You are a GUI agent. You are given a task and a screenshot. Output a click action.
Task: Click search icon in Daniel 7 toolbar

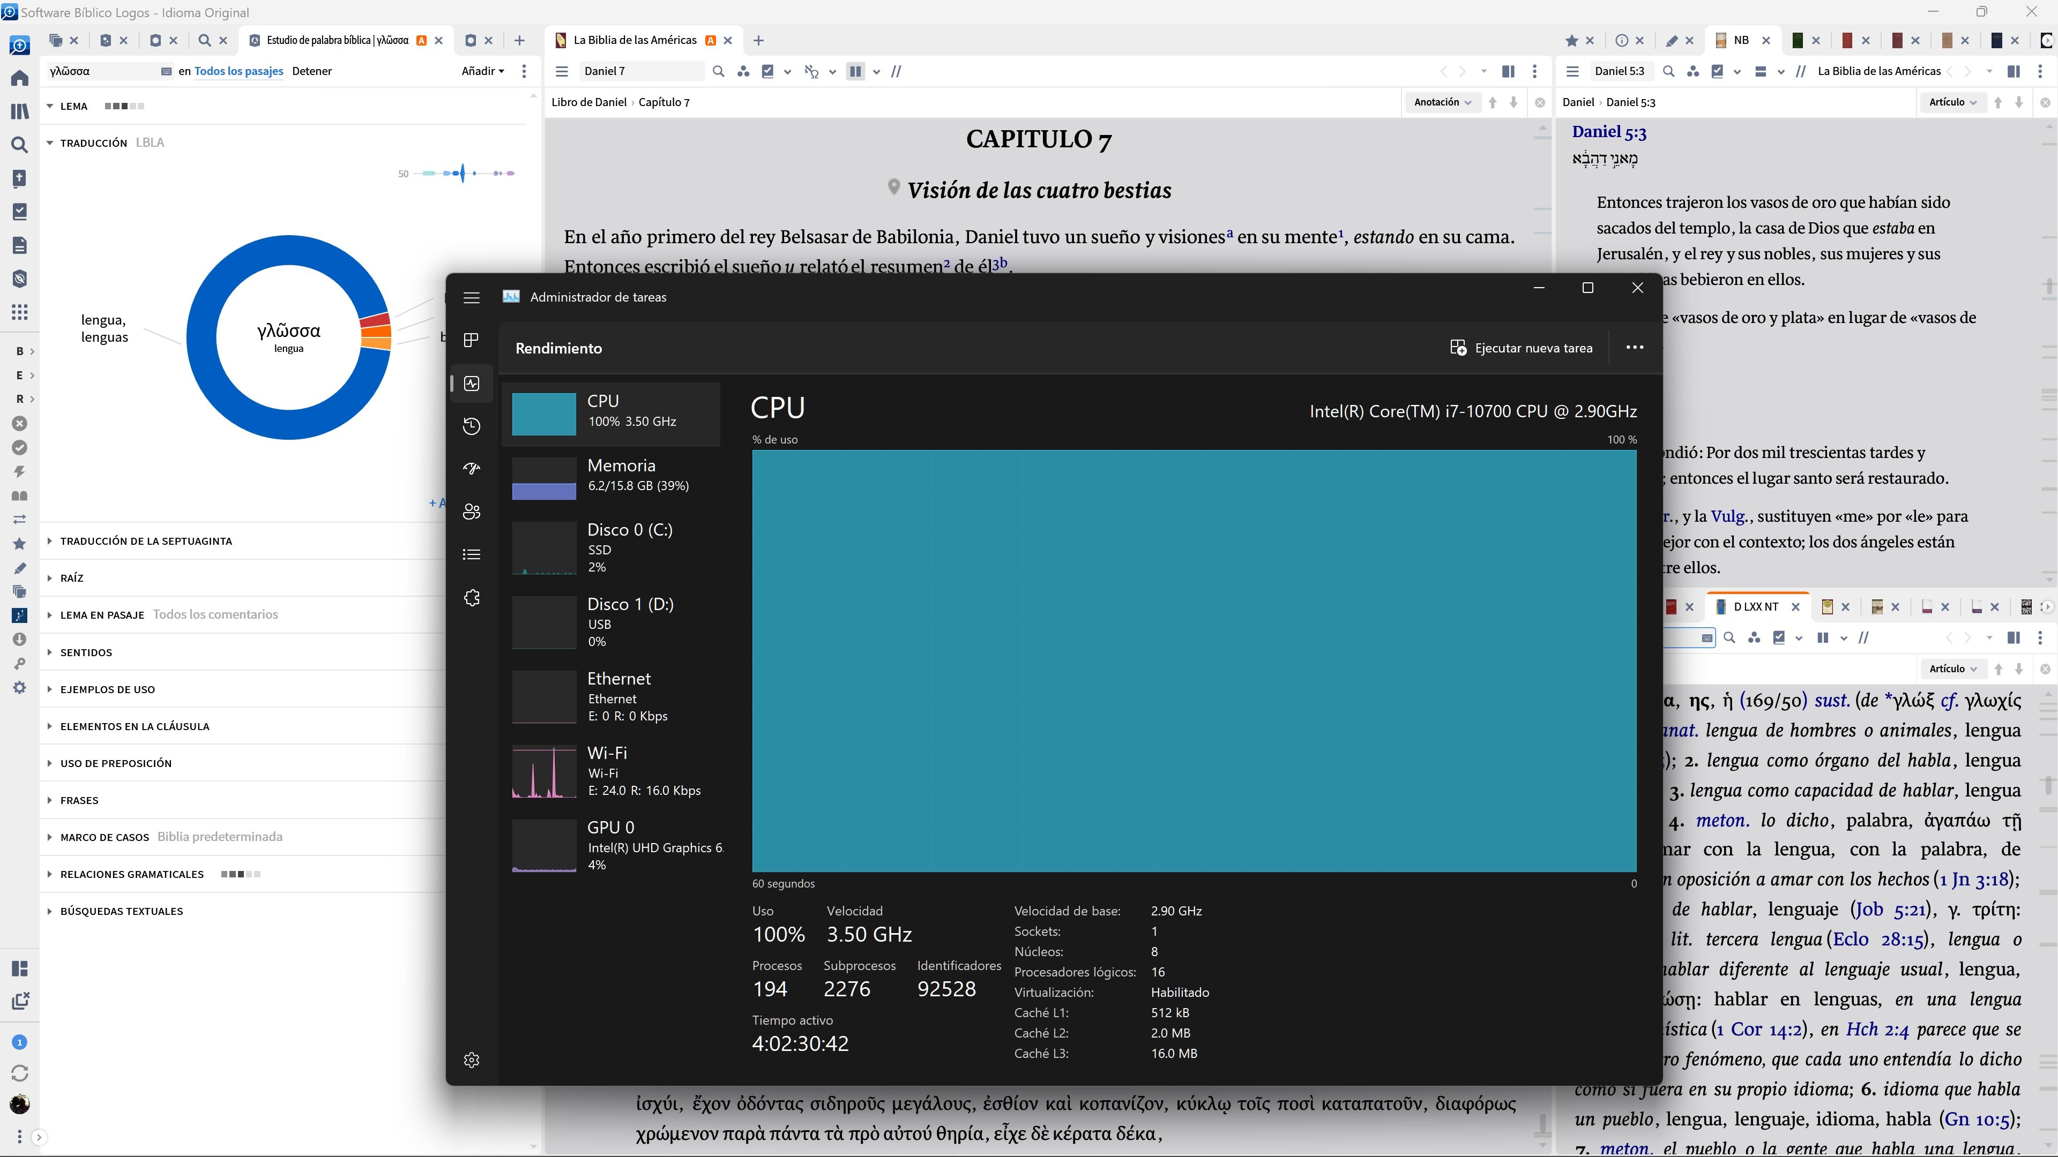[718, 71]
